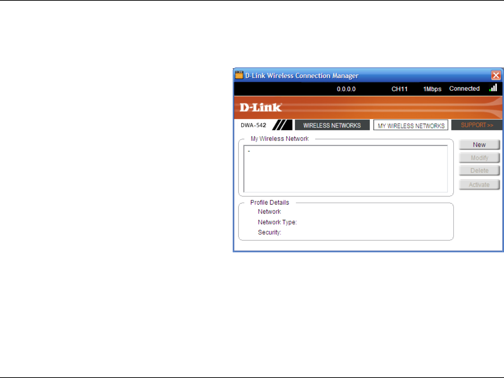Click the signal strength bars icon

tap(493, 88)
